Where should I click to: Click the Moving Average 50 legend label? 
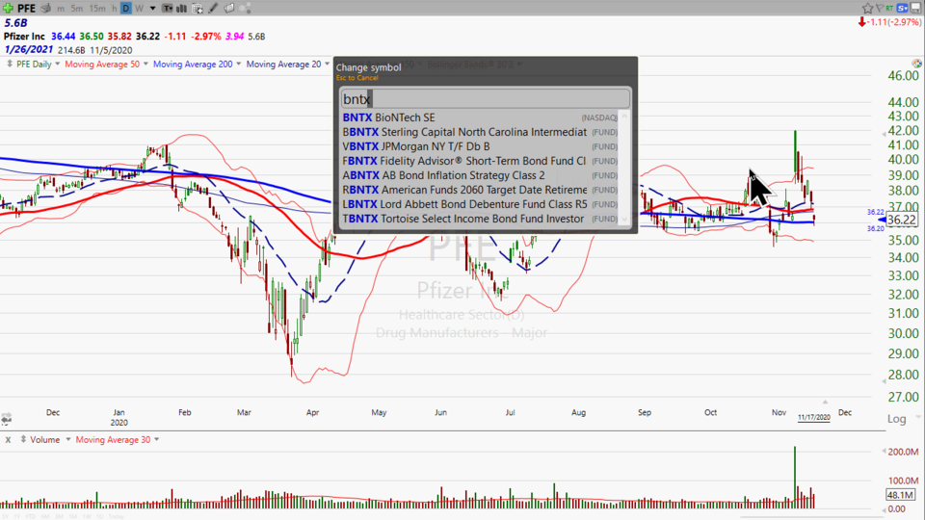tap(102, 64)
